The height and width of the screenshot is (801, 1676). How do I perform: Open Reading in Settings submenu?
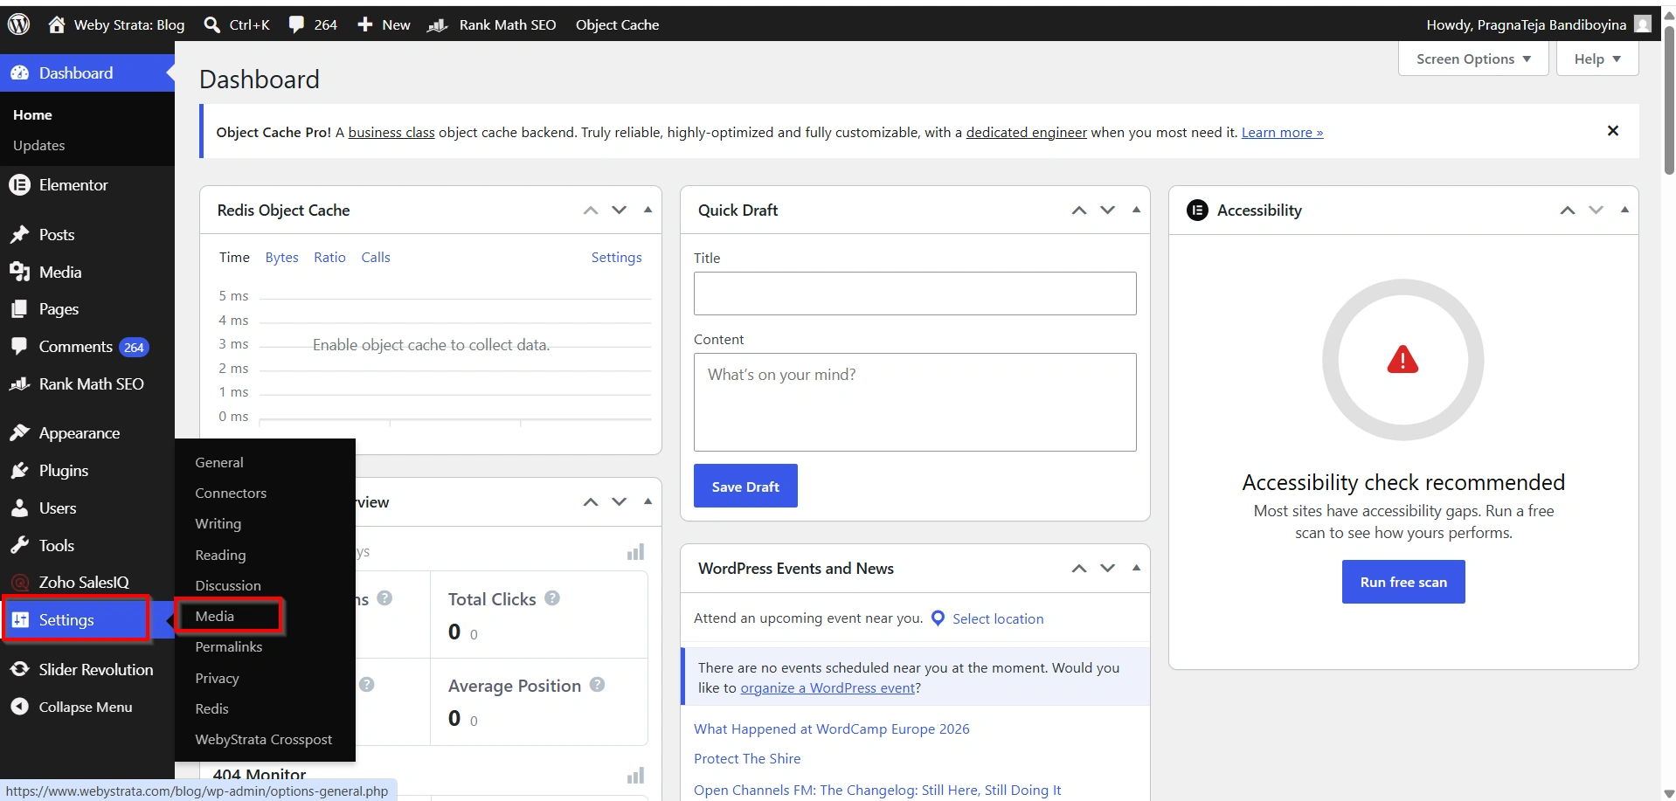point(220,556)
